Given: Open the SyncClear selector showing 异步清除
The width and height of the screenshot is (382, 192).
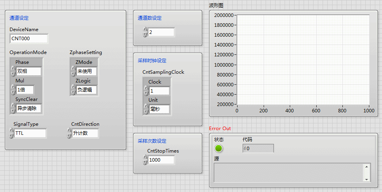Looking at the screenshot, I should [29, 108].
